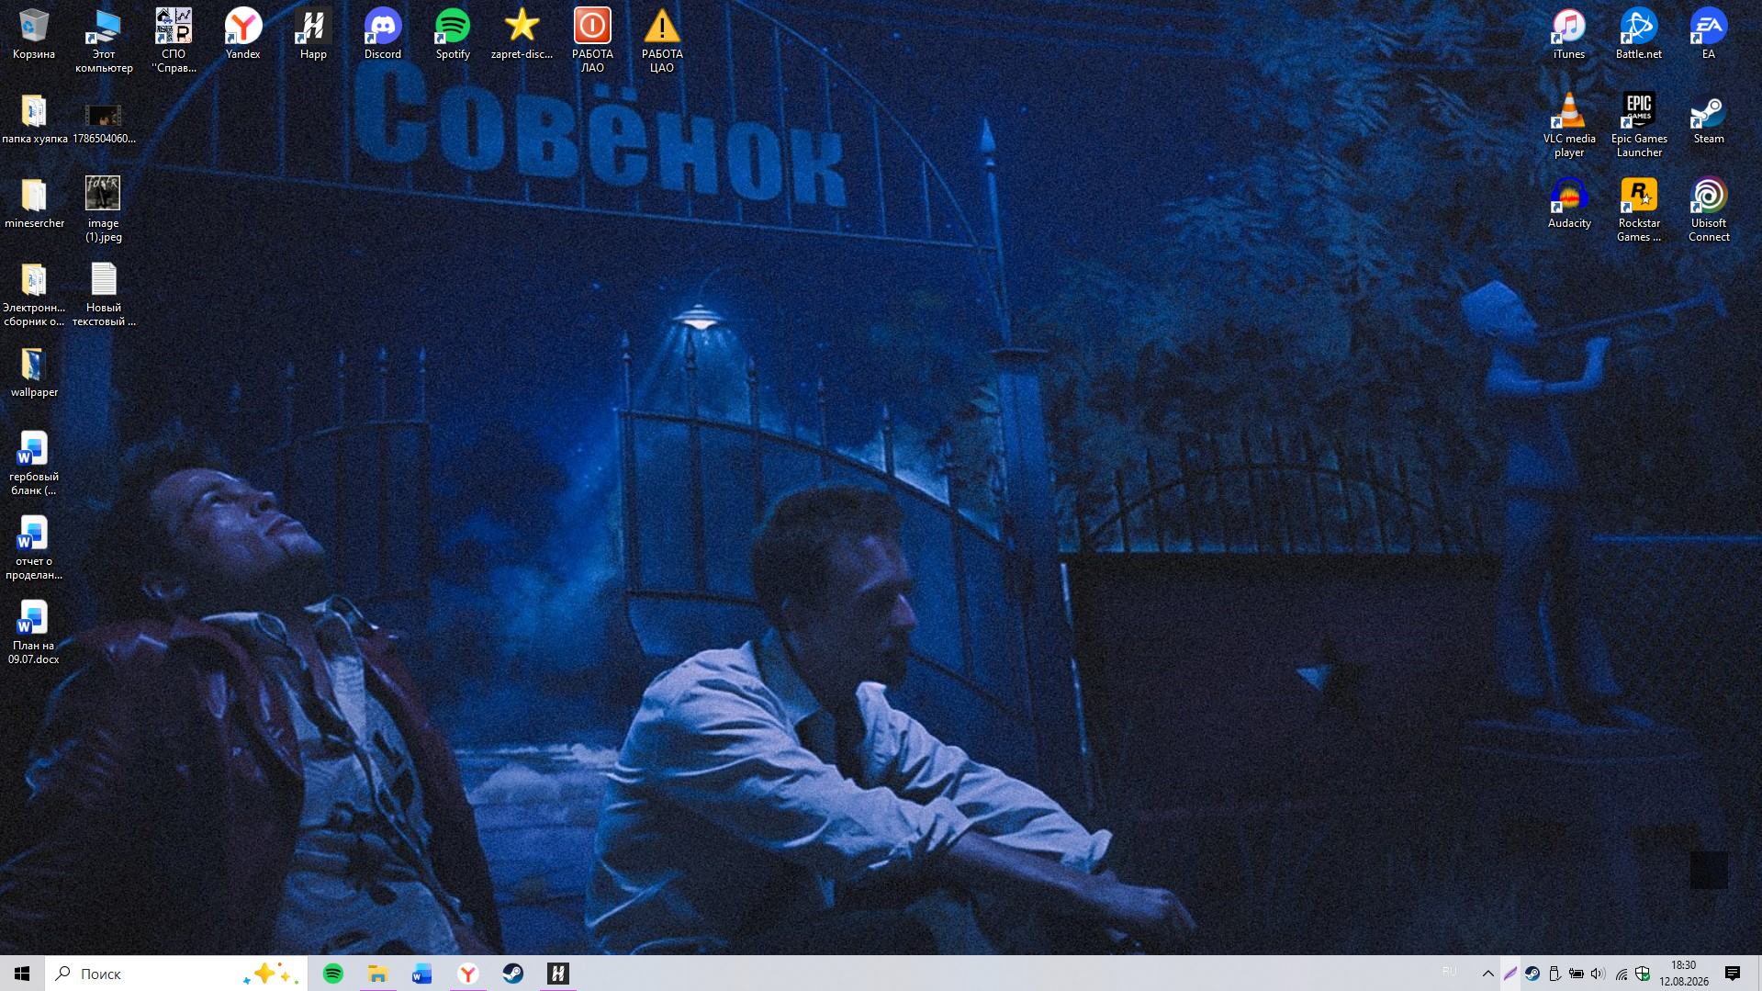Select the EA app desktop shortcut

coord(1709,35)
